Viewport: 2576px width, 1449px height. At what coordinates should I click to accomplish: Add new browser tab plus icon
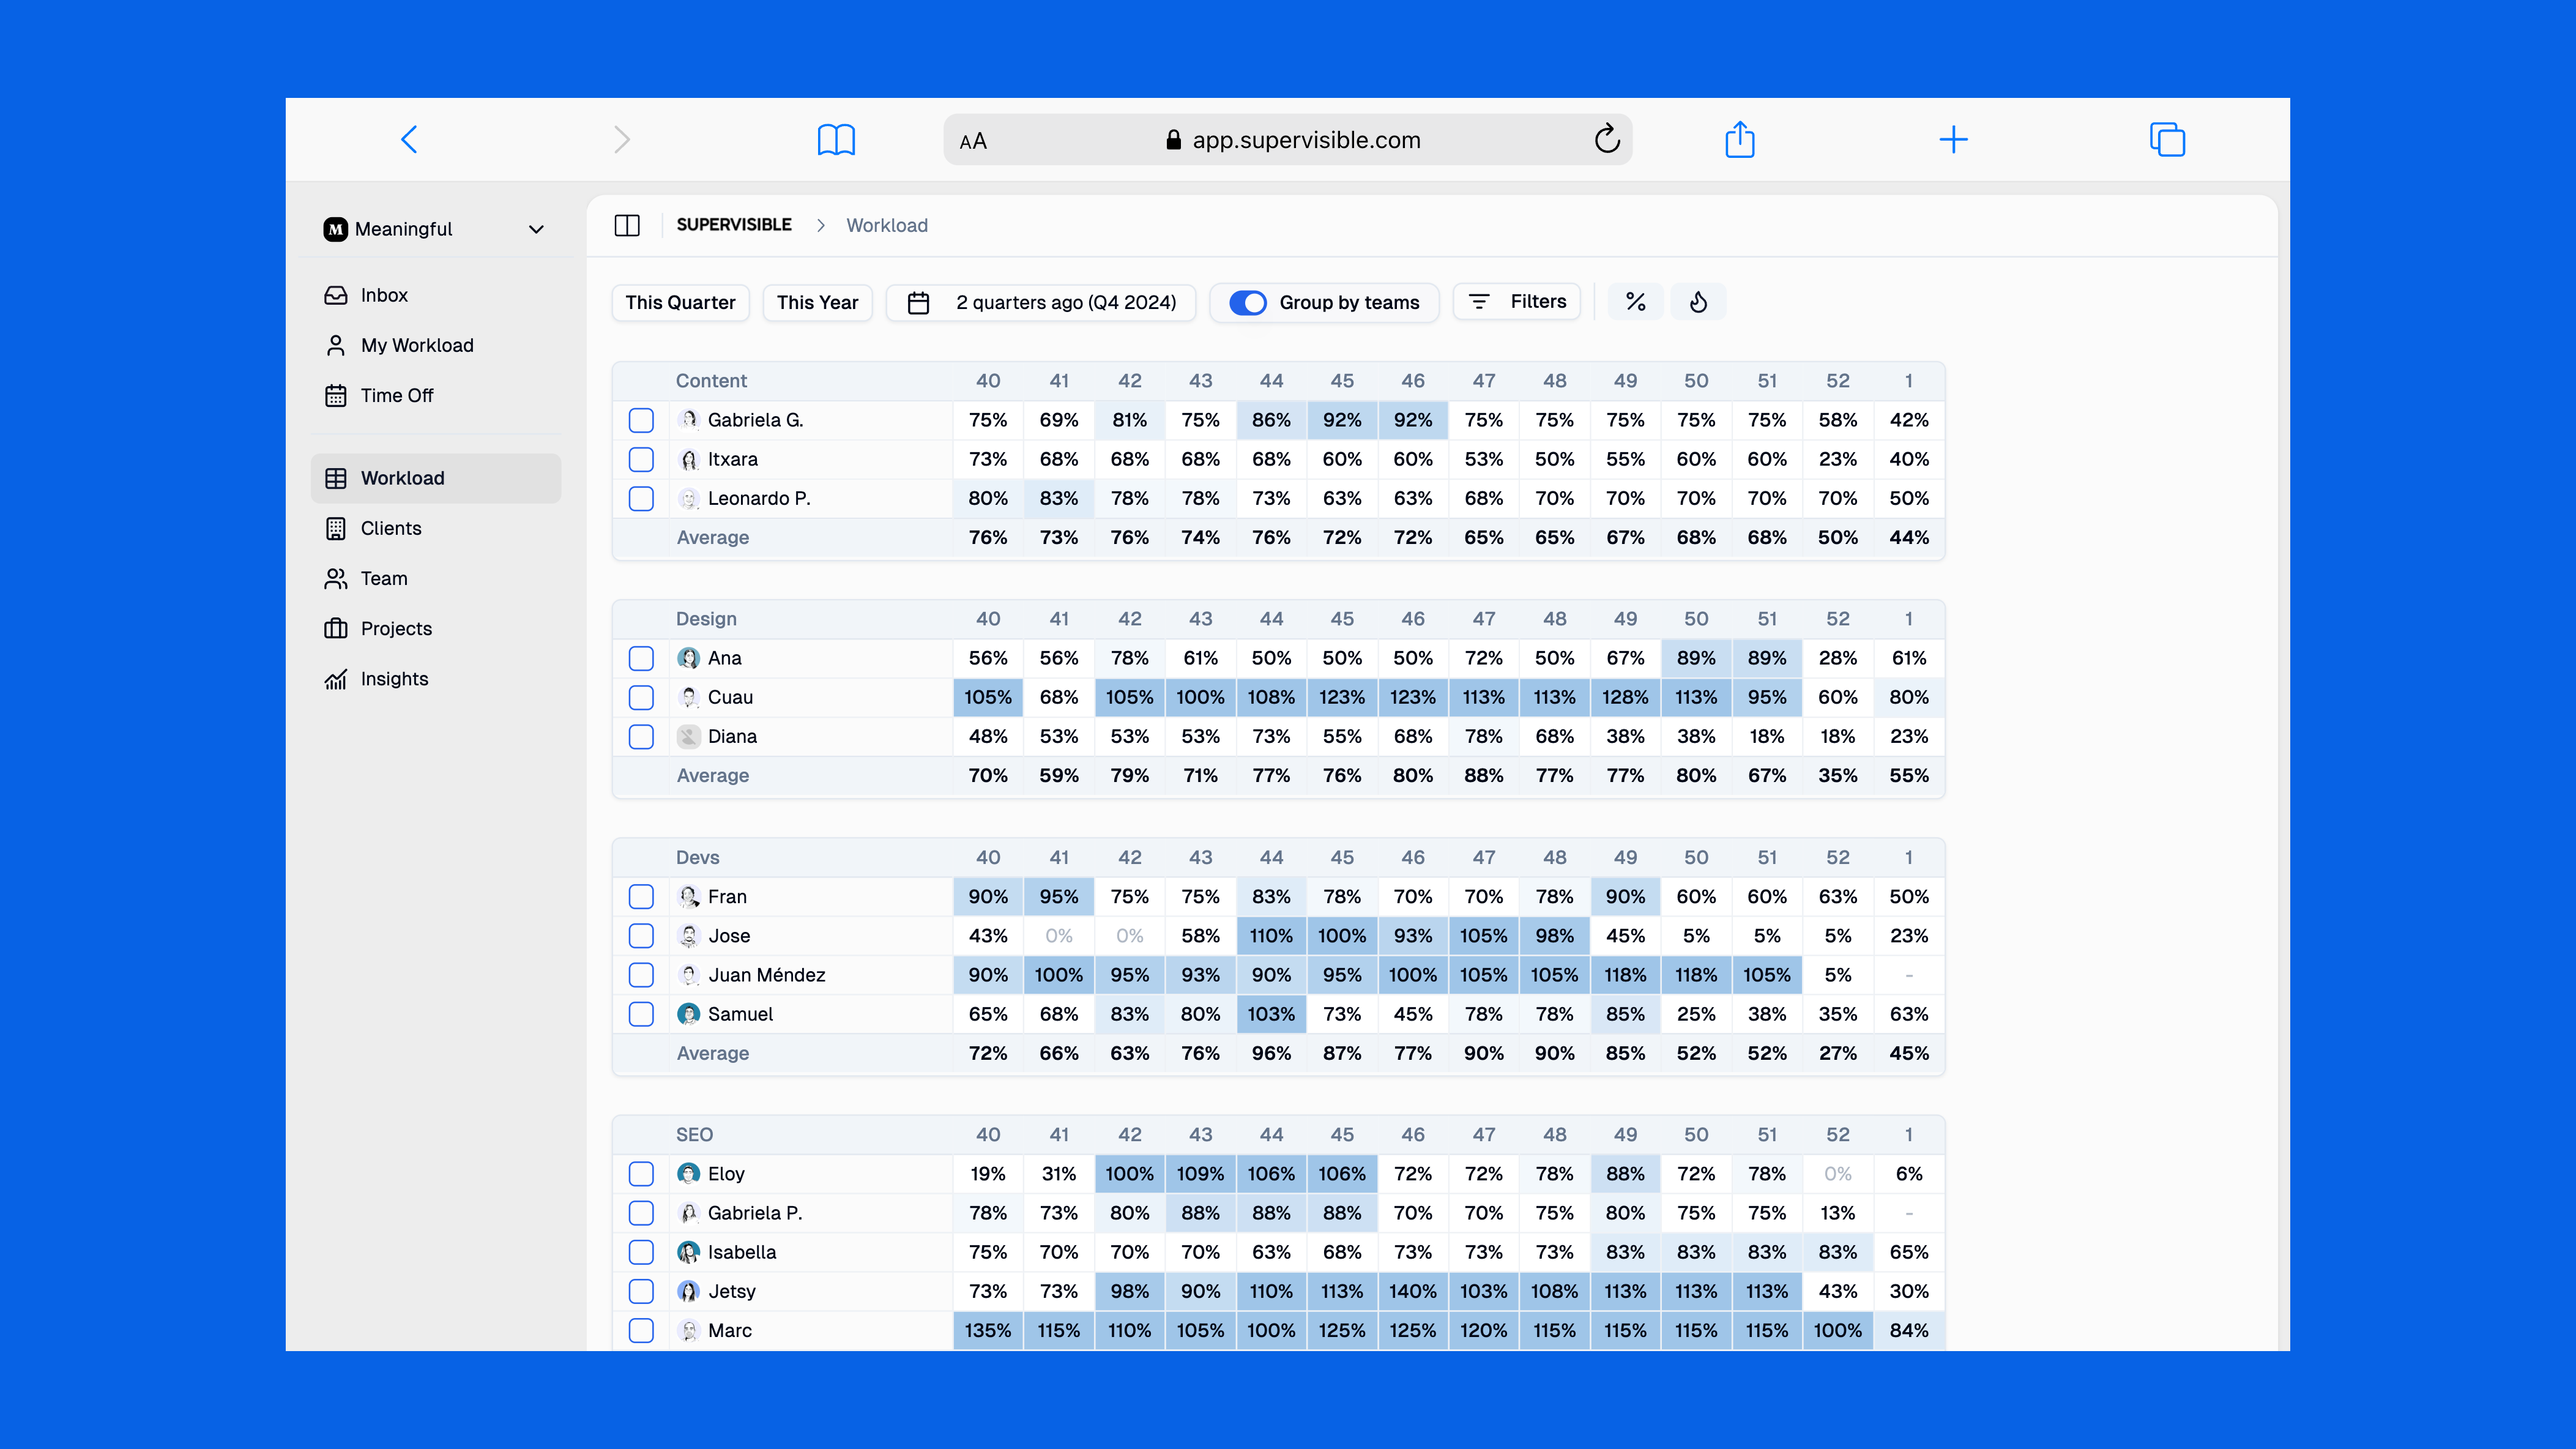coord(1953,139)
